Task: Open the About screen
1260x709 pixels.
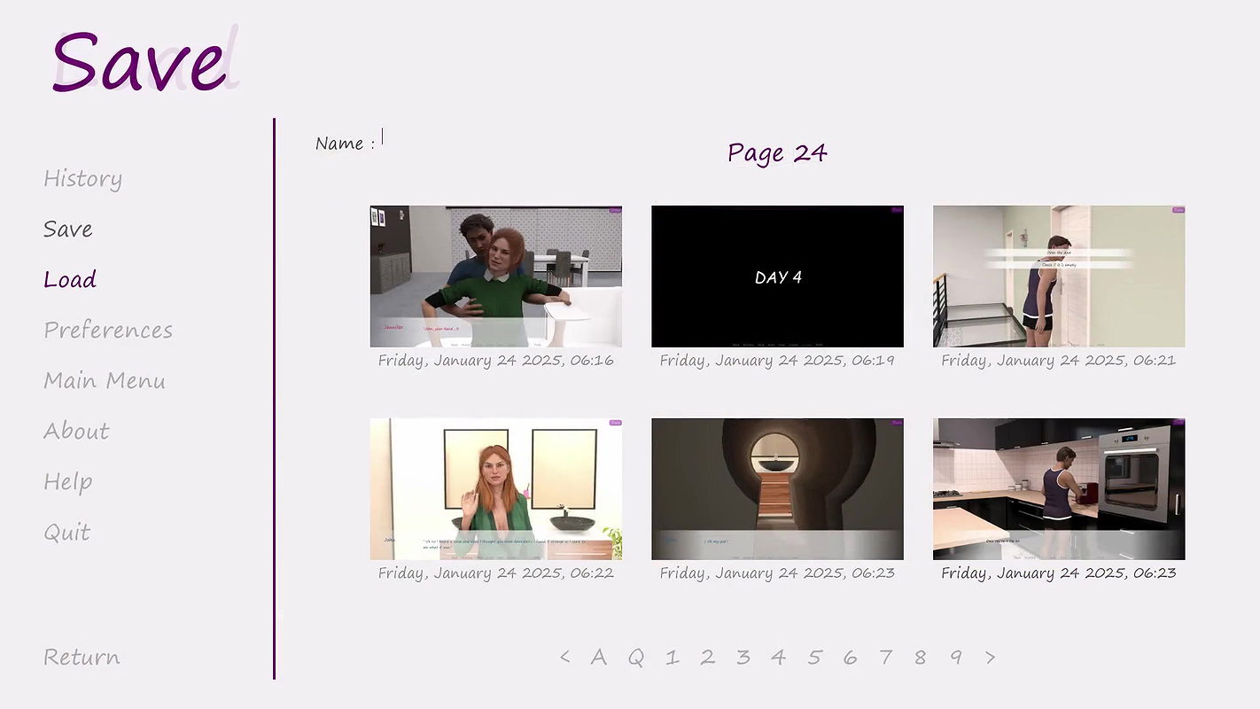Action: 76,432
